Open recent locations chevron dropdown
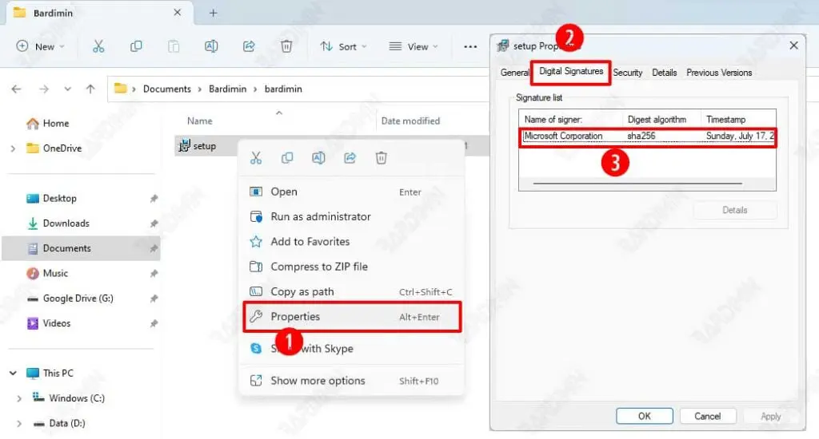 67,89
